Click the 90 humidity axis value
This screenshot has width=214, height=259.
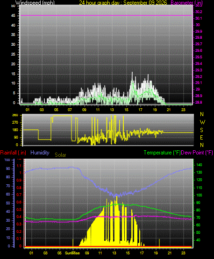pos(8,168)
